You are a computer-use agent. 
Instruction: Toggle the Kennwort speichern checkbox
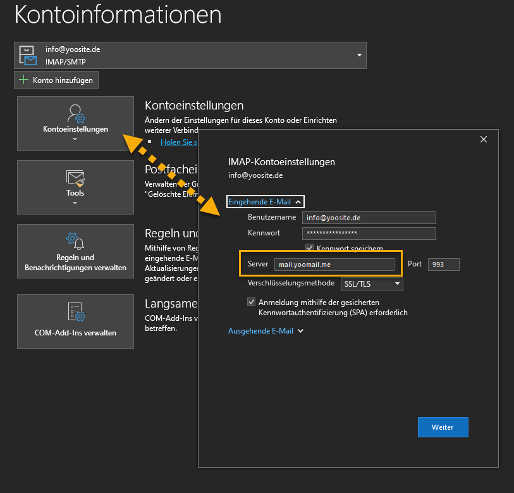[310, 248]
